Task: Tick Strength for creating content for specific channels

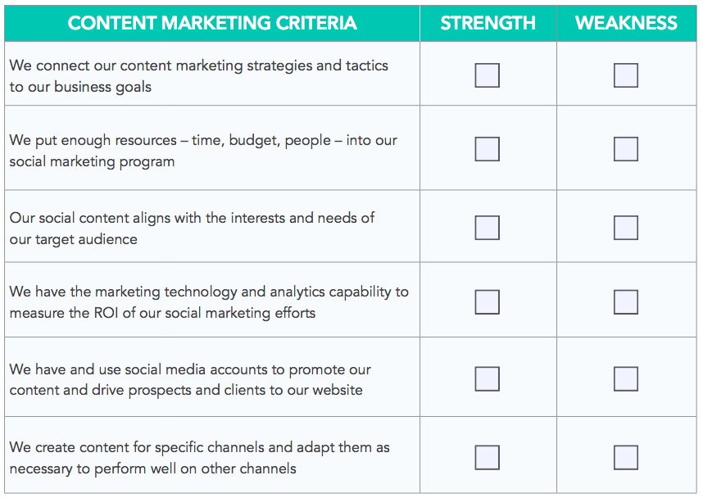Action: click(487, 457)
